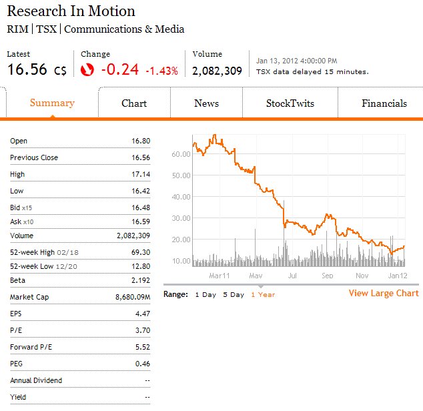Select the Financials tab
The image size is (423, 411).
(384, 103)
